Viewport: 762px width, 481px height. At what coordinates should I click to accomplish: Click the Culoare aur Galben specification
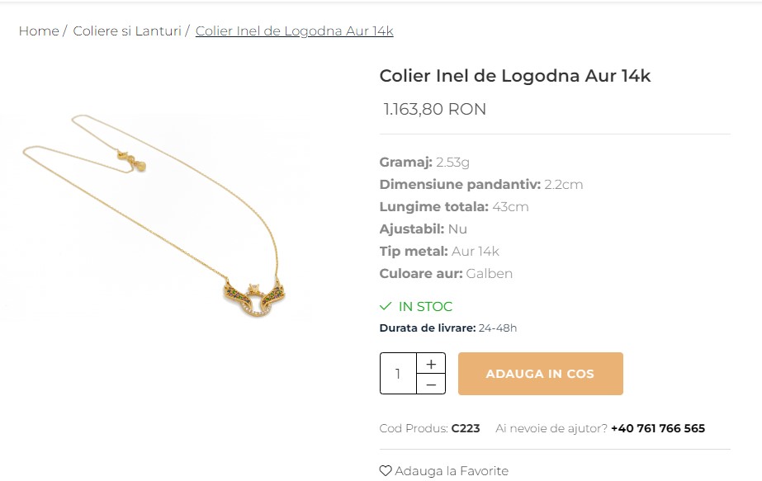[446, 274]
